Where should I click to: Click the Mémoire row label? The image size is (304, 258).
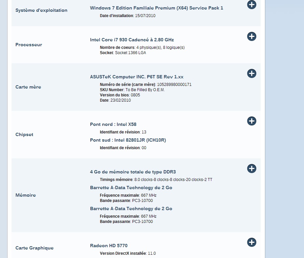[x=26, y=195]
